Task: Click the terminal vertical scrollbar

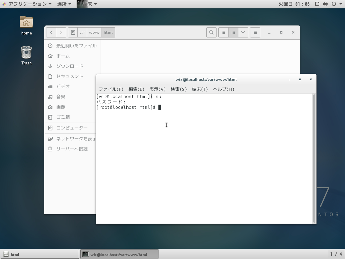Action: click(314, 158)
